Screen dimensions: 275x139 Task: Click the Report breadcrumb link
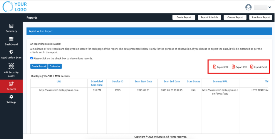32,31
